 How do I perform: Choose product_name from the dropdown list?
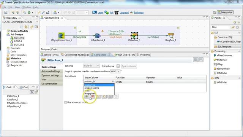[x=99, y=88]
